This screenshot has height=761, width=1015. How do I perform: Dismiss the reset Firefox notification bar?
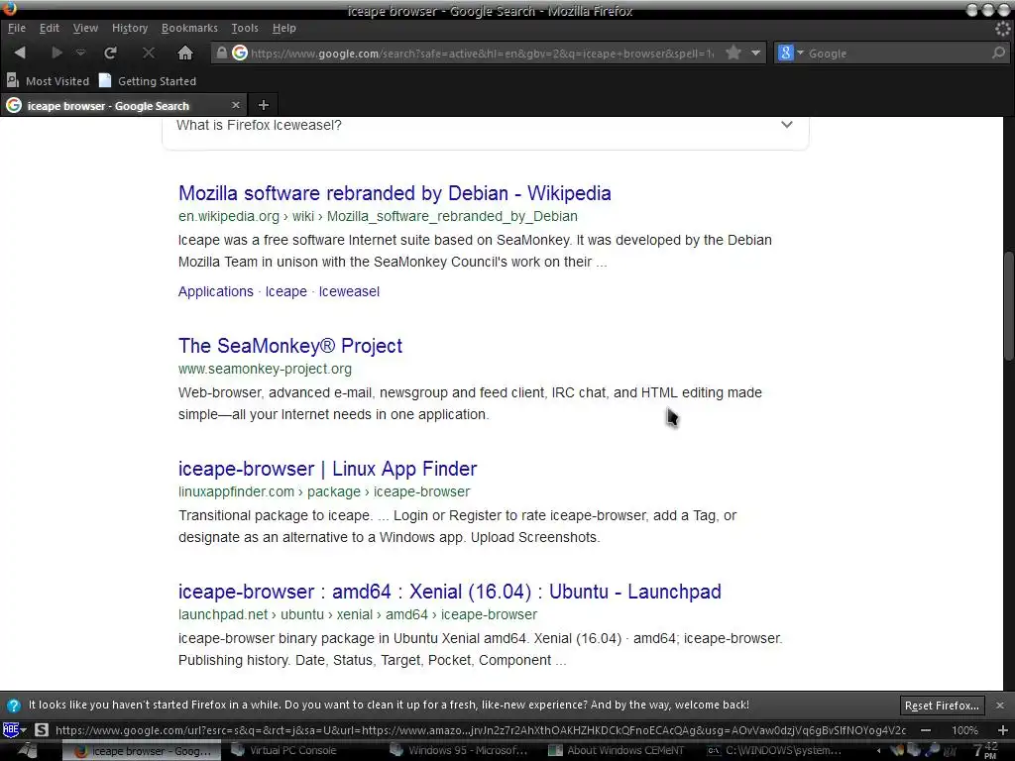click(x=999, y=706)
